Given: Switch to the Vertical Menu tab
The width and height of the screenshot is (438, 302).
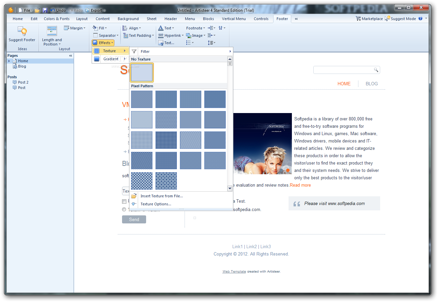Looking at the screenshot, I should click(x=234, y=19).
